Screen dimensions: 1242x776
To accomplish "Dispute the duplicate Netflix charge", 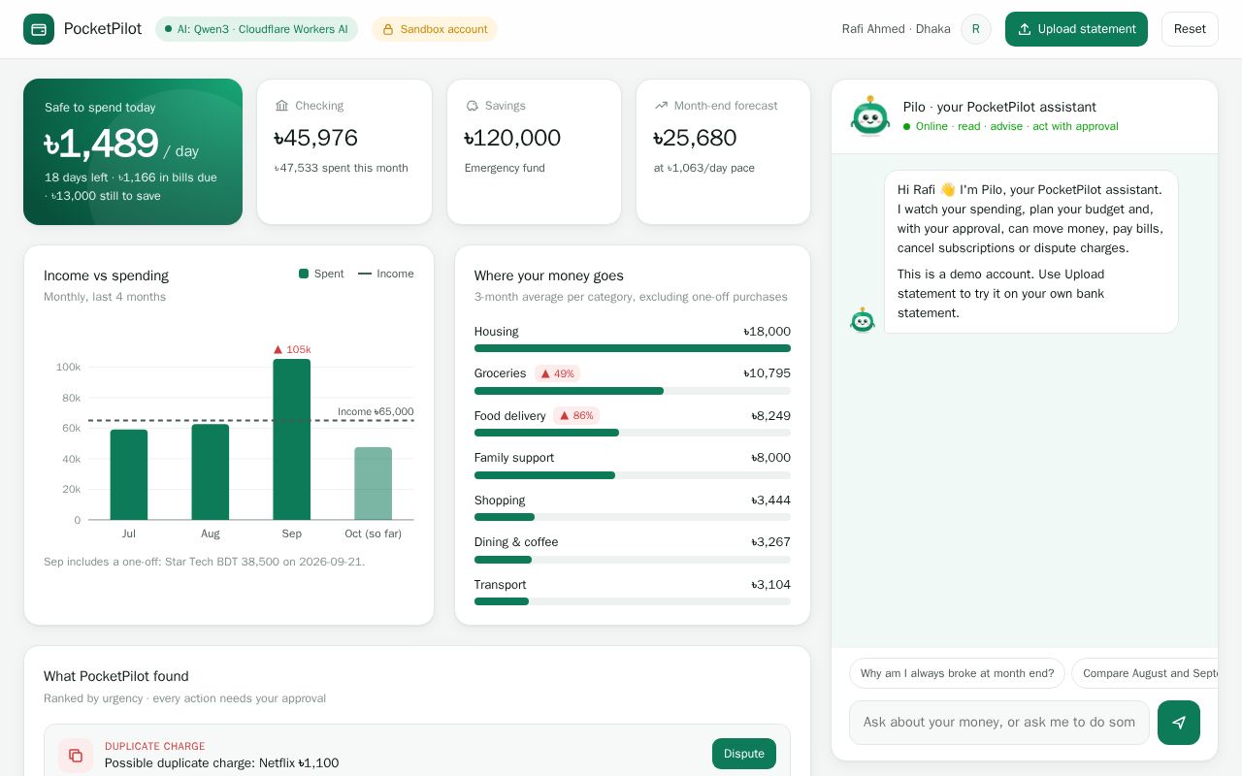I will pos(744,754).
